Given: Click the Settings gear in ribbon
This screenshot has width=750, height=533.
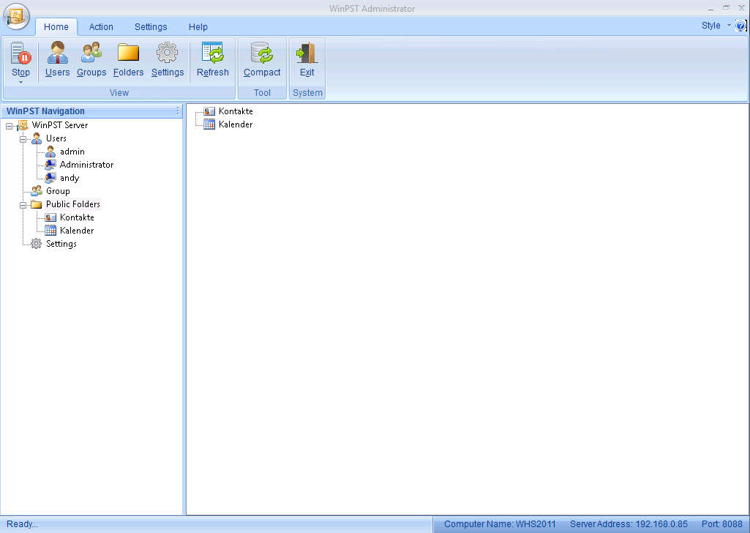Looking at the screenshot, I should pyautogui.click(x=168, y=55).
